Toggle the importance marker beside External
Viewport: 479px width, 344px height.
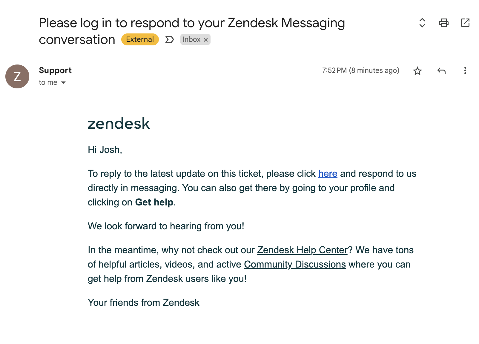pos(169,39)
